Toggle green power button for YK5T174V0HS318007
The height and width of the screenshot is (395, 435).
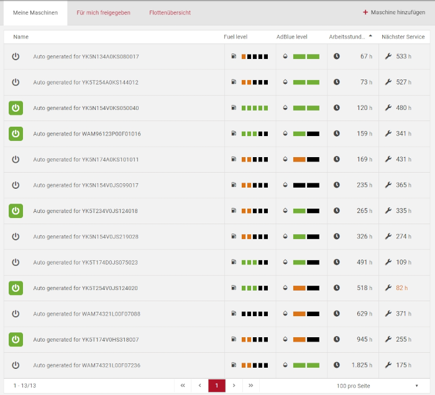click(16, 340)
